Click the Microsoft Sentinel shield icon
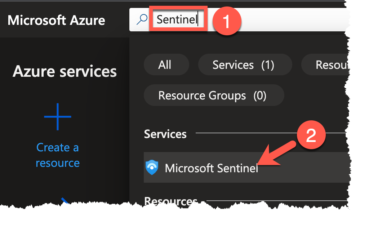 [x=152, y=167]
